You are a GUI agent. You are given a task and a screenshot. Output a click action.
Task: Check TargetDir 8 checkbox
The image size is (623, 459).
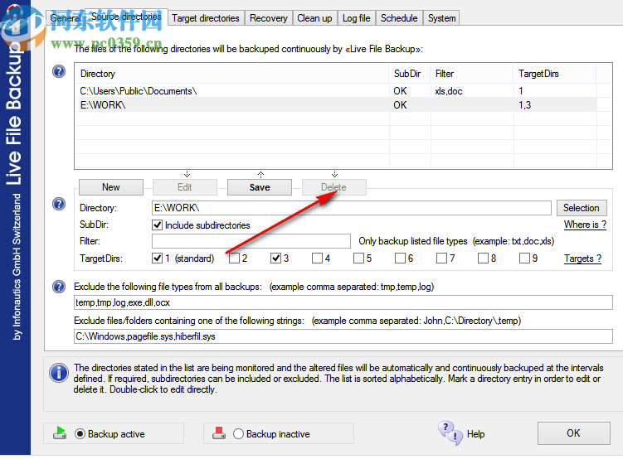click(x=483, y=258)
